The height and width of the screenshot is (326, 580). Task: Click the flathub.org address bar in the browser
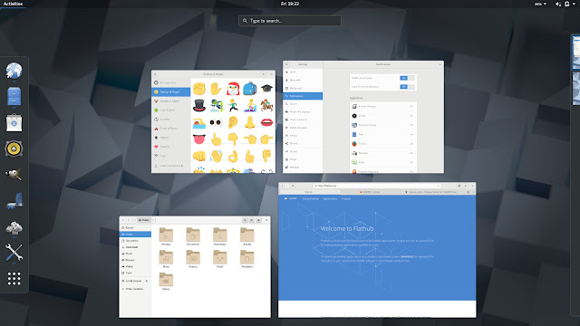tap(377, 186)
